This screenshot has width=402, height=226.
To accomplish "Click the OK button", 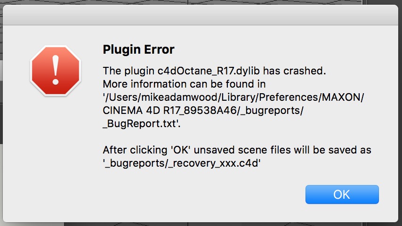I will point(342,194).
